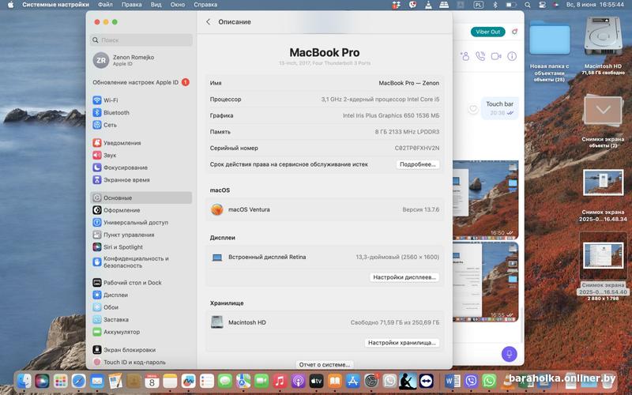Open the 16:55 screenshot image in Viber chat
632x395 pixels.
(486, 281)
